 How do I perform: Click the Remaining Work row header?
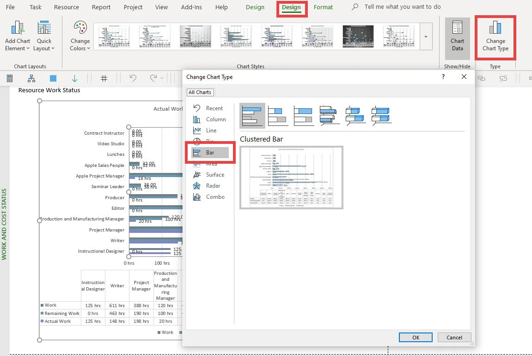[60, 314]
